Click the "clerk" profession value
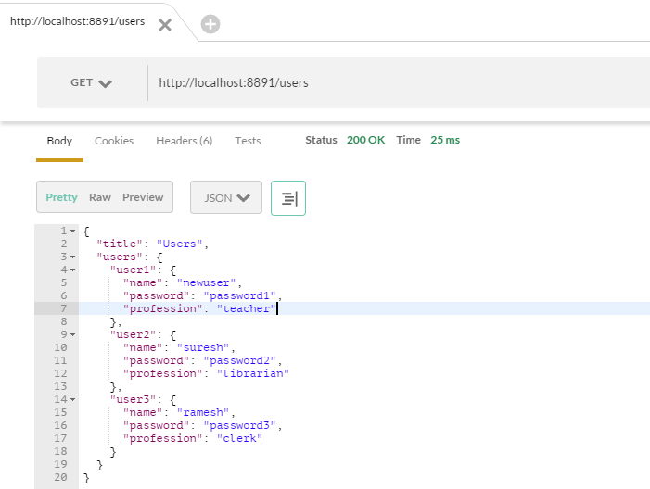Viewport: 650px width, 489px height. click(239, 438)
